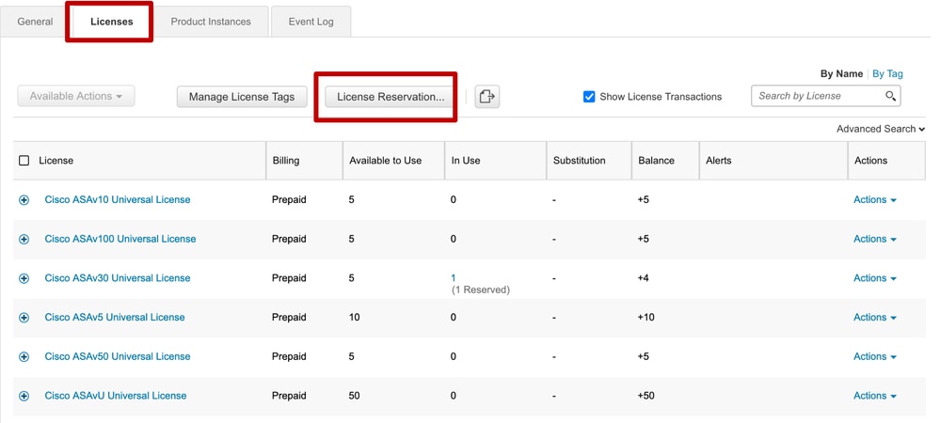This screenshot has width=940, height=423.
Task: Open the Product Instances tab
Action: 211,22
